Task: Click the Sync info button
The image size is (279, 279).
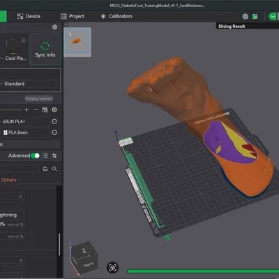Action: (x=45, y=50)
